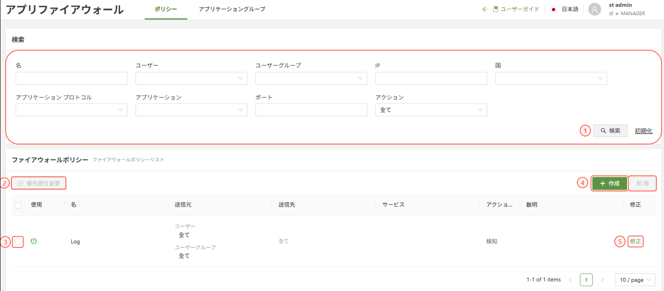The height and width of the screenshot is (291, 664).
Task: Click the green 作成 create button
Action: click(609, 183)
